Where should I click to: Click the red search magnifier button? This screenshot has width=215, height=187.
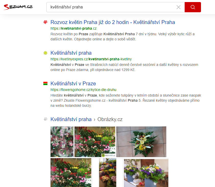coord(193,7)
